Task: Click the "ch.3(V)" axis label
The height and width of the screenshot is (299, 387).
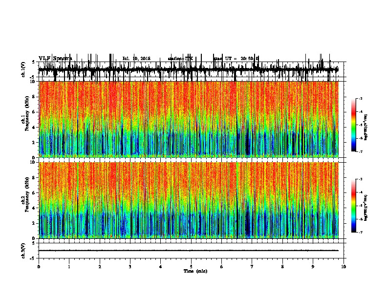Action: click(x=23, y=251)
